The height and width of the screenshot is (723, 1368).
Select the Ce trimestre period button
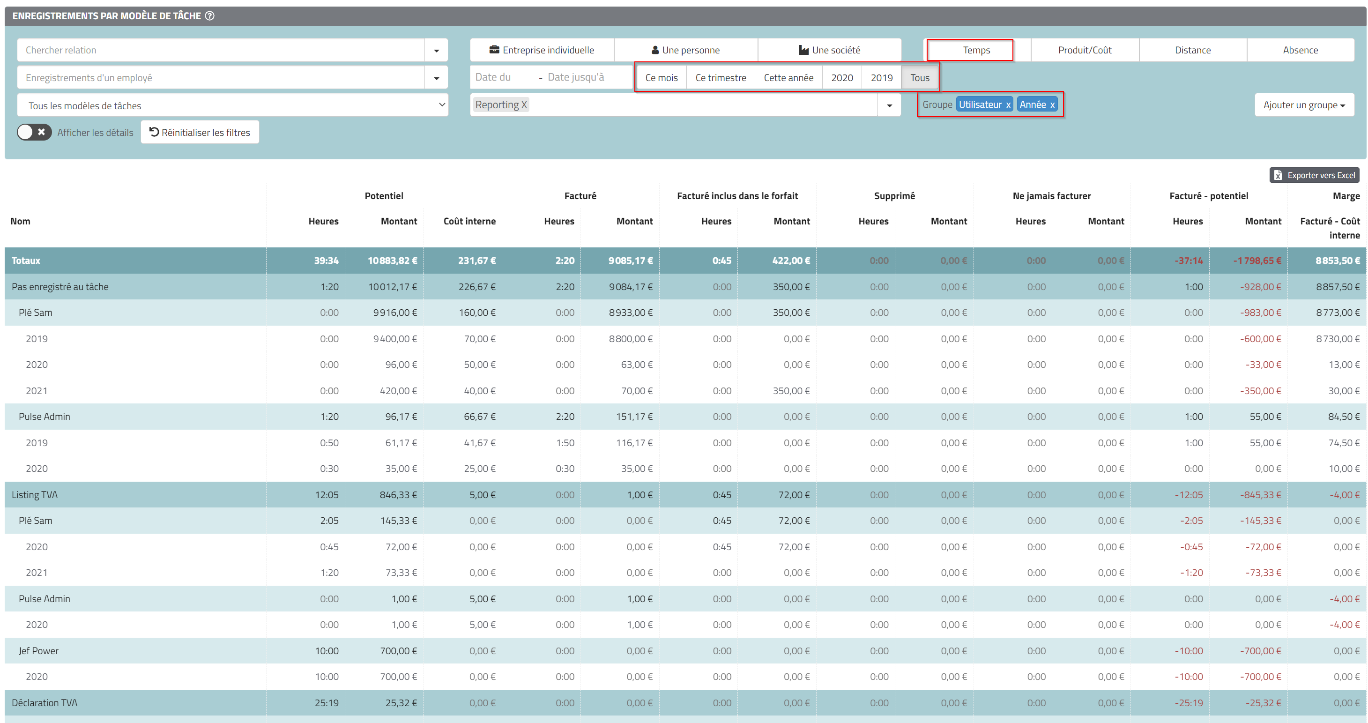(720, 78)
